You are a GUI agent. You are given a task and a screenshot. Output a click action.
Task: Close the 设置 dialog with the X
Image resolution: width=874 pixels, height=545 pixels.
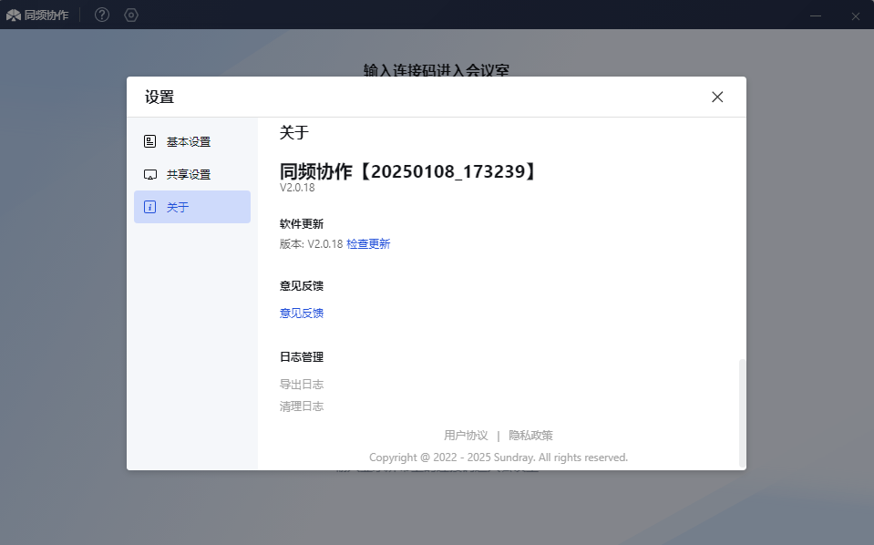(x=717, y=97)
